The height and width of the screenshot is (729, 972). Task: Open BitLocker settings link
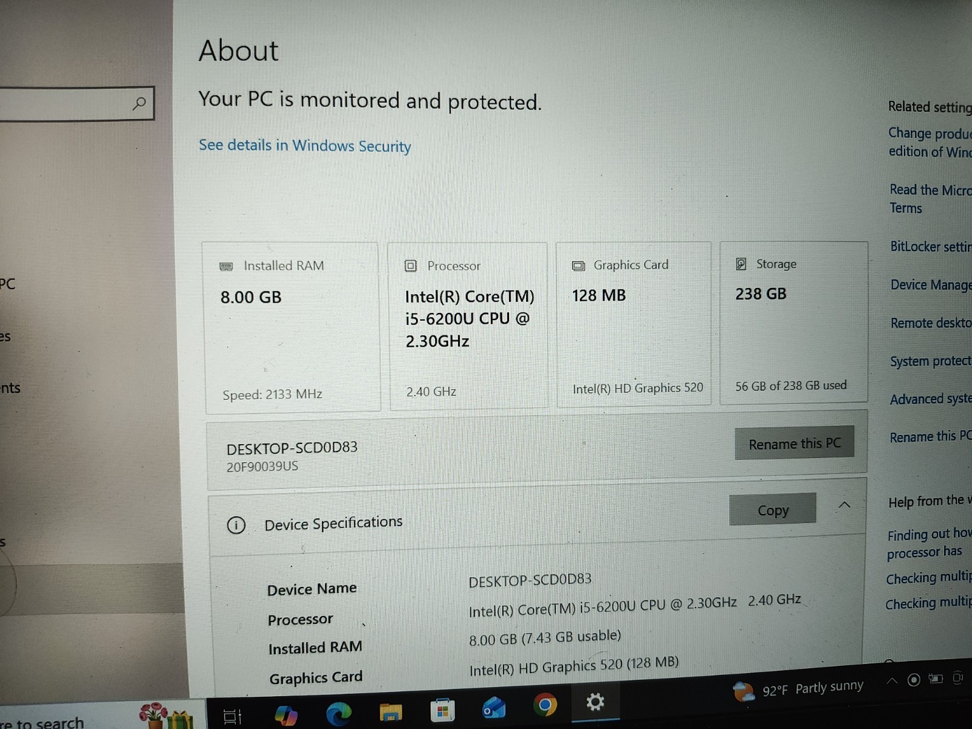tap(931, 247)
